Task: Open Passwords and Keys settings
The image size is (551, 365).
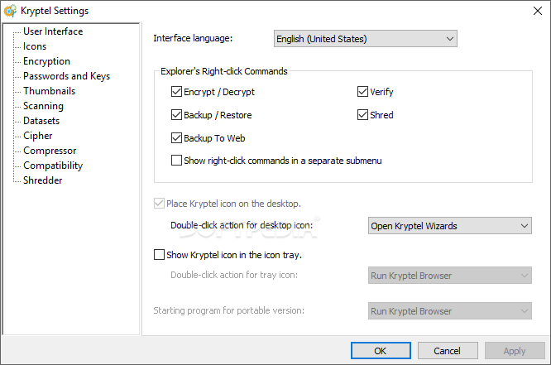Action: 67,76
